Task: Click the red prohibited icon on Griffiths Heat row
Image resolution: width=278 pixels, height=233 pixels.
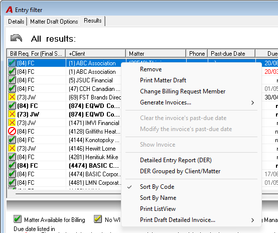Action: [12, 132]
